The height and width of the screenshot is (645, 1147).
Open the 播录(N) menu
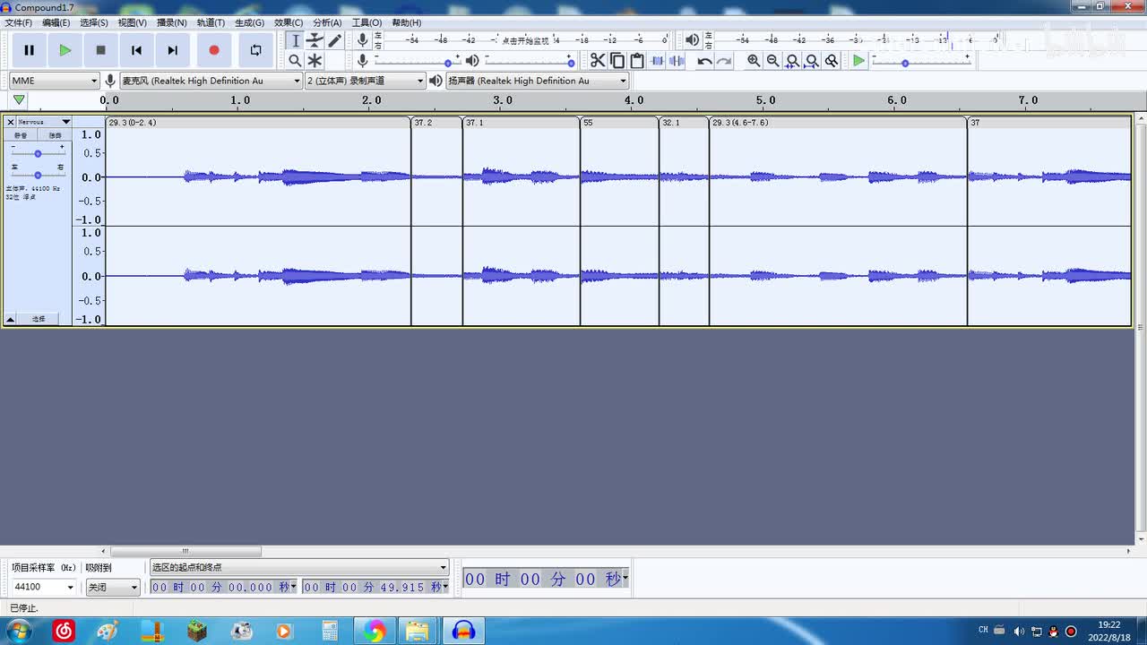point(172,22)
